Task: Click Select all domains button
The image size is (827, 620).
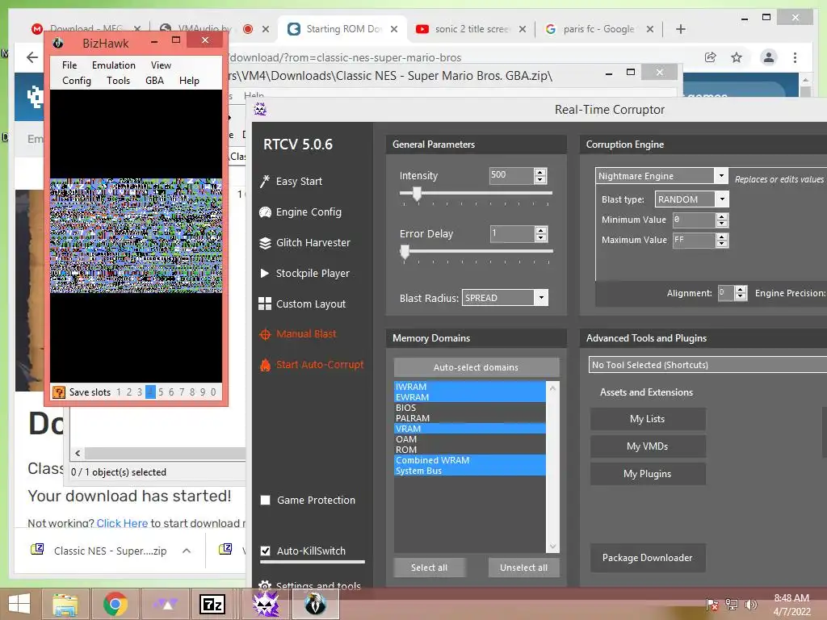Action: click(430, 568)
